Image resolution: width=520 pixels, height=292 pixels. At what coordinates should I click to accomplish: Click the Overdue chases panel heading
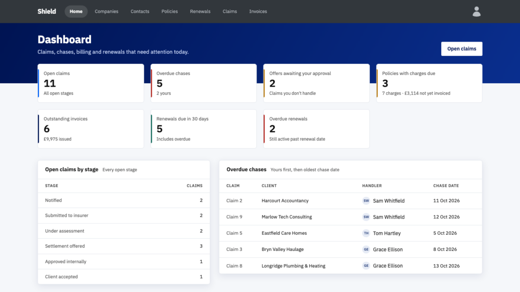[x=246, y=169]
